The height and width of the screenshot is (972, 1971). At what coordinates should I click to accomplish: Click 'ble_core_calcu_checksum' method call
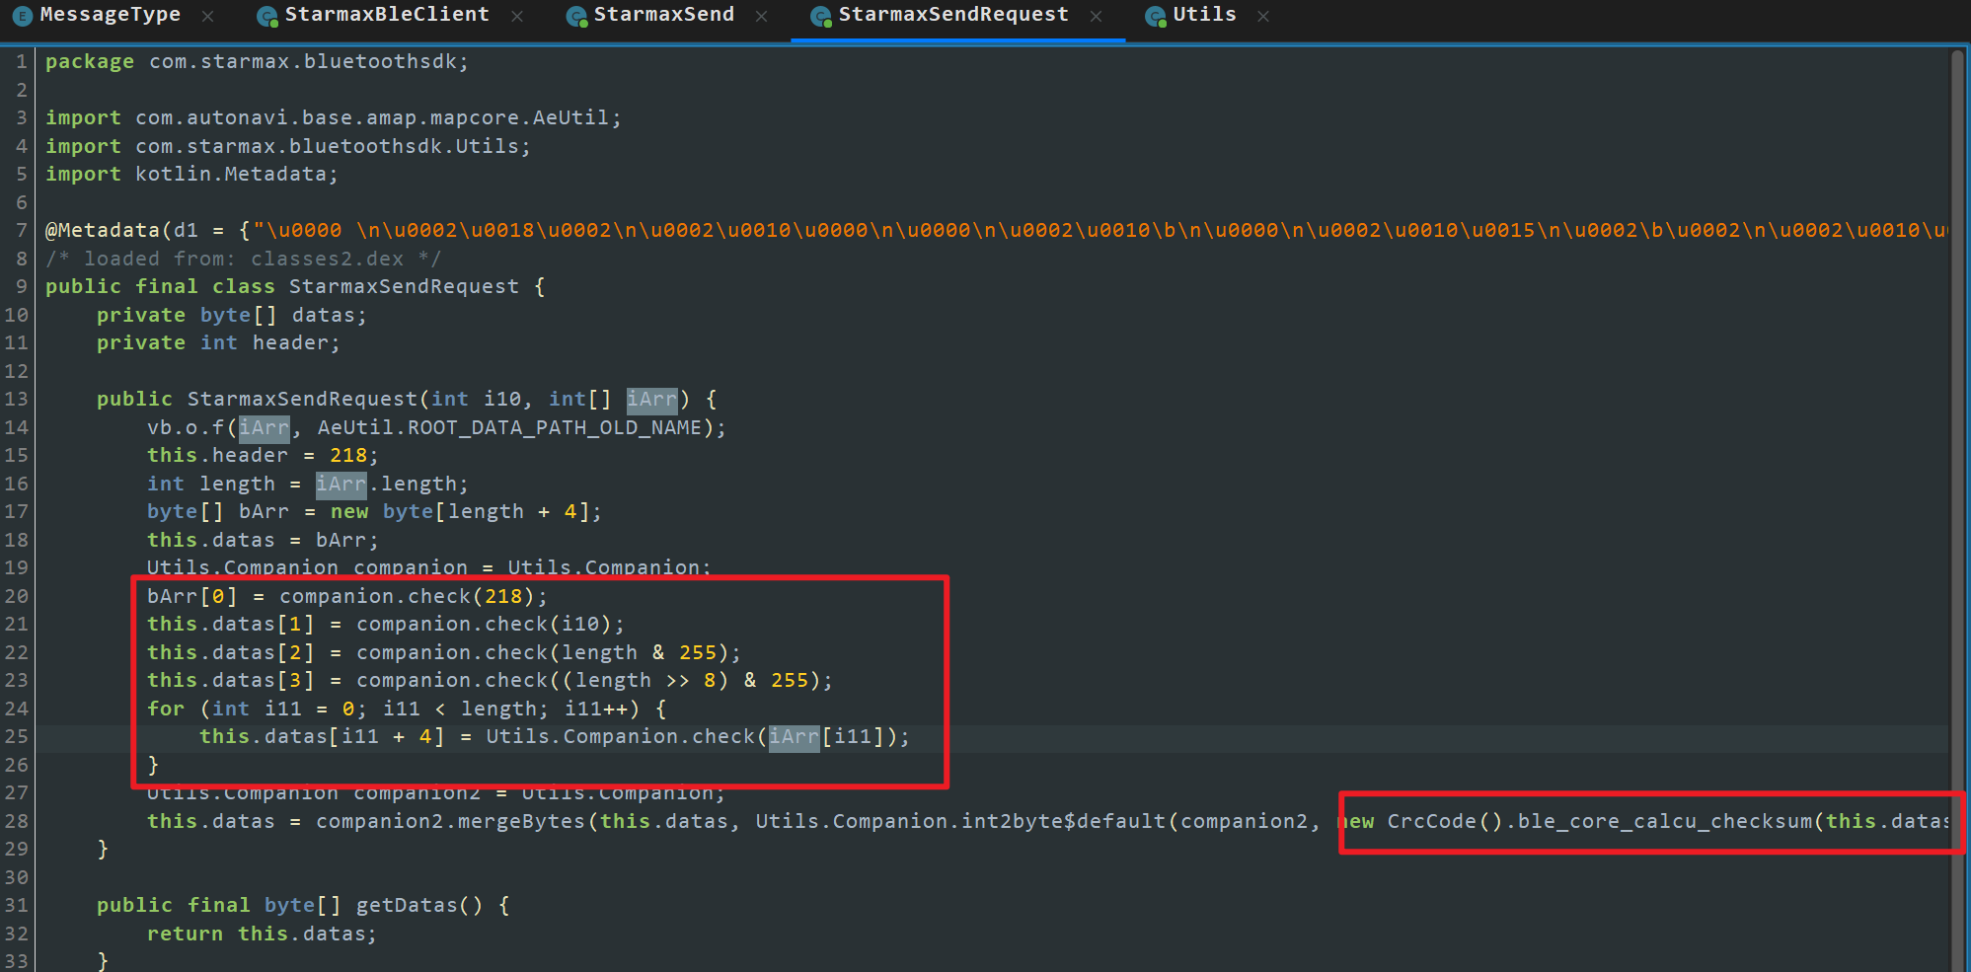pos(1665,821)
